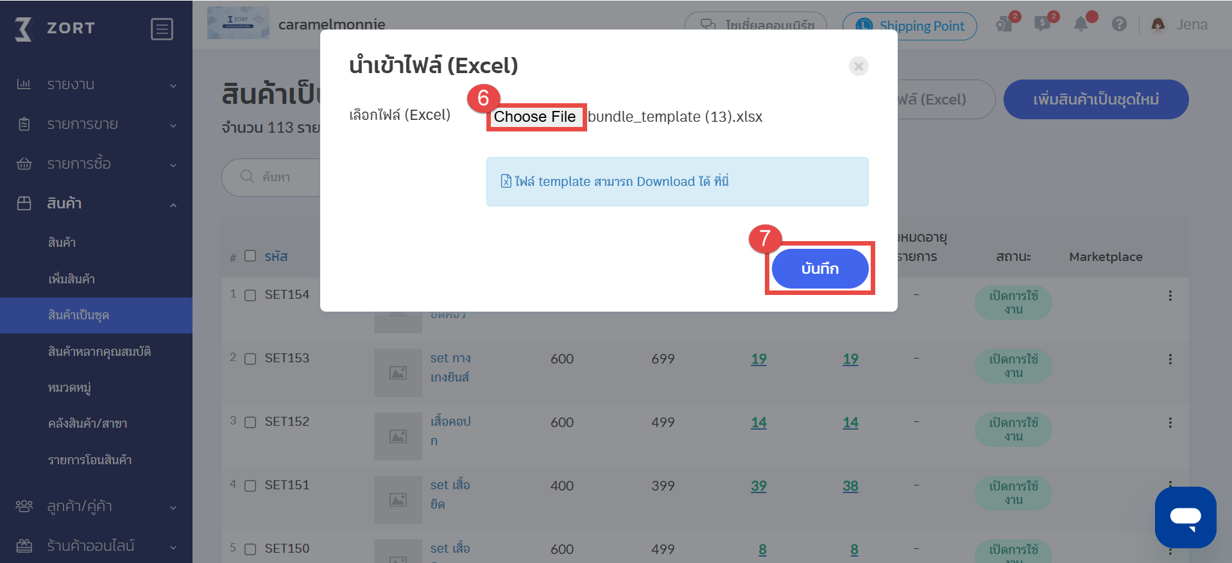Viewport: 1232px width, 563px height.
Task: Open the live chat widget
Action: pos(1186,517)
